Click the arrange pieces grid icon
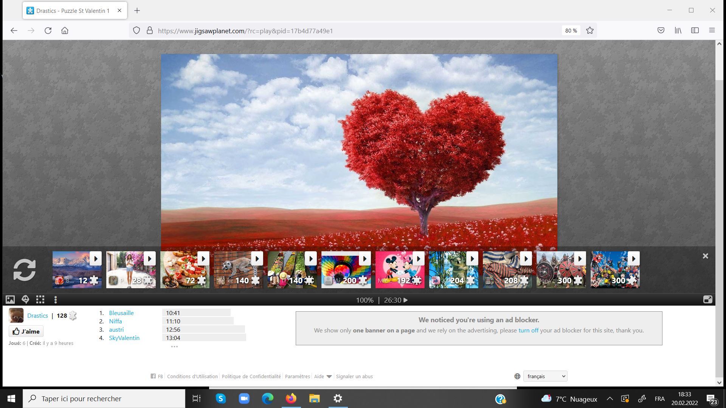 [x=40, y=300]
